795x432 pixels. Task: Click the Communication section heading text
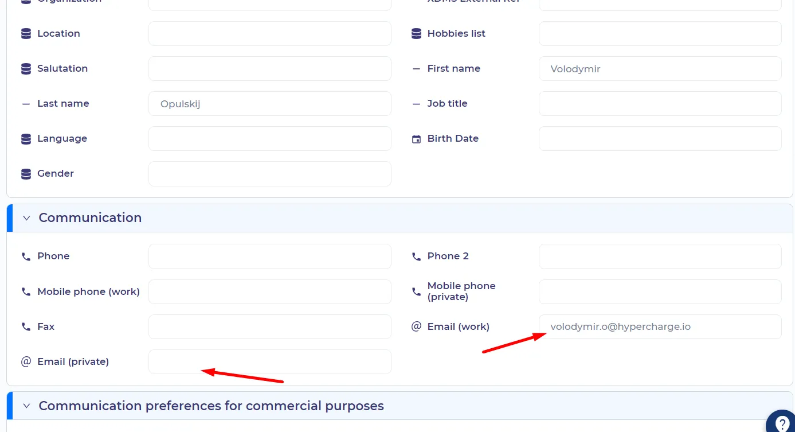click(x=90, y=218)
